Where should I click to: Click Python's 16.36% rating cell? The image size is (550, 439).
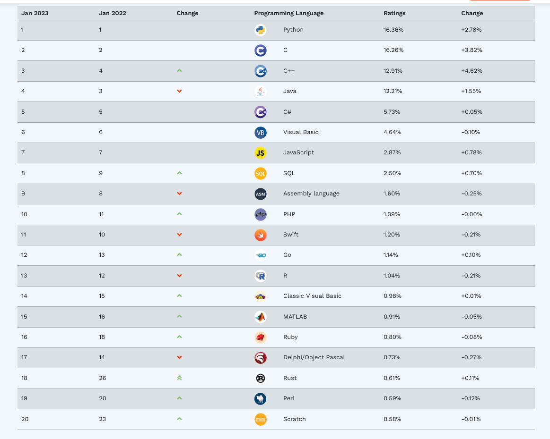point(393,30)
